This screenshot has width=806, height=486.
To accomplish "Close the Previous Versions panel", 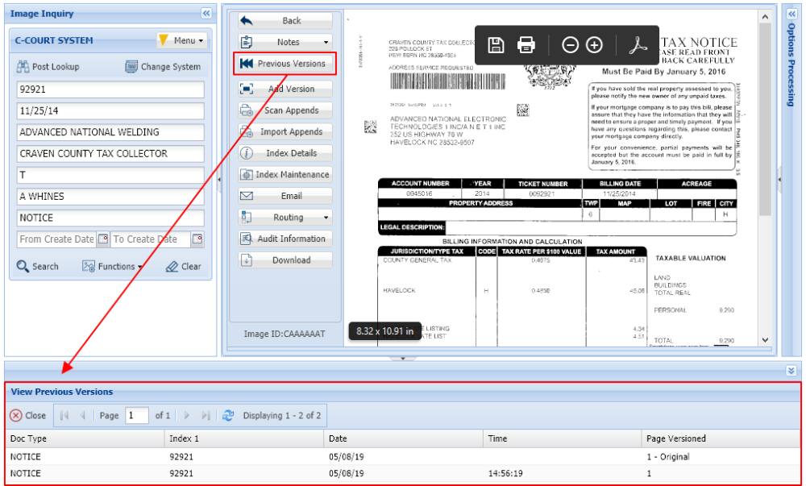I will click(x=28, y=415).
